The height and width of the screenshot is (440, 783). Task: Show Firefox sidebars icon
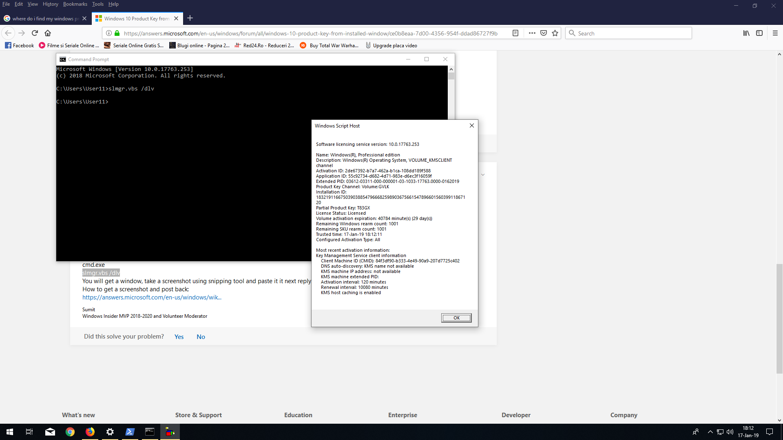tap(759, 33)
